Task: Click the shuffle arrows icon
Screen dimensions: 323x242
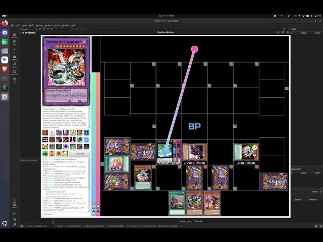Action: point(45,140)
